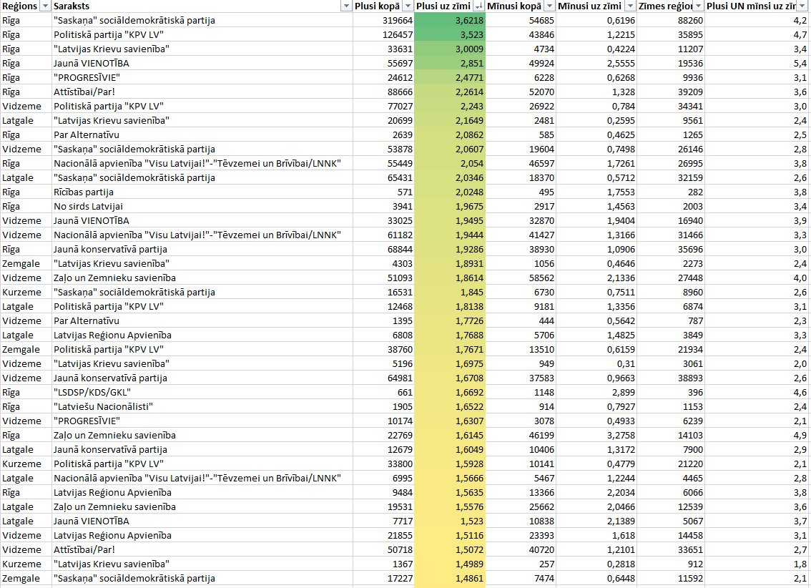Select the cell with value 21855
The image size is (811, 588).
(384, 535)
